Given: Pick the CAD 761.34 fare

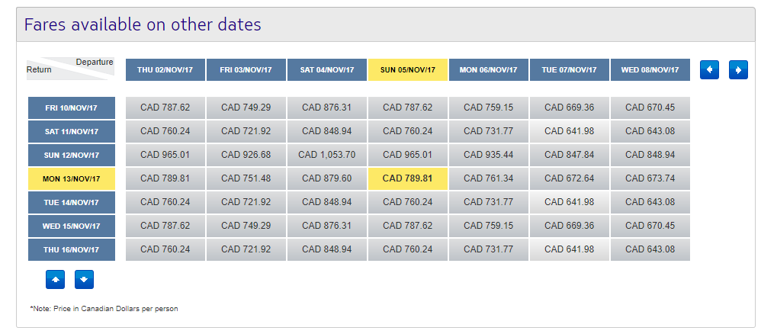Looking at the screenshot, I should (489, 178).
